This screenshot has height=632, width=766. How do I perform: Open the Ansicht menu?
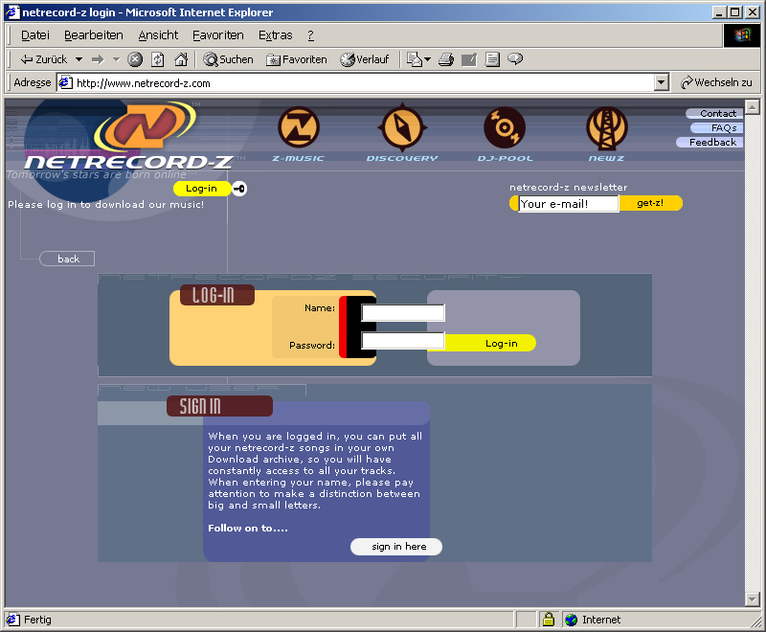[158, 35]
